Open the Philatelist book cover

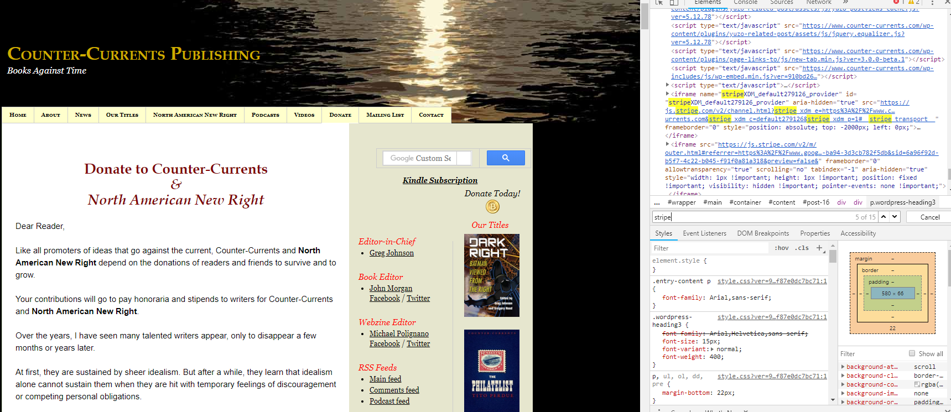492,371
